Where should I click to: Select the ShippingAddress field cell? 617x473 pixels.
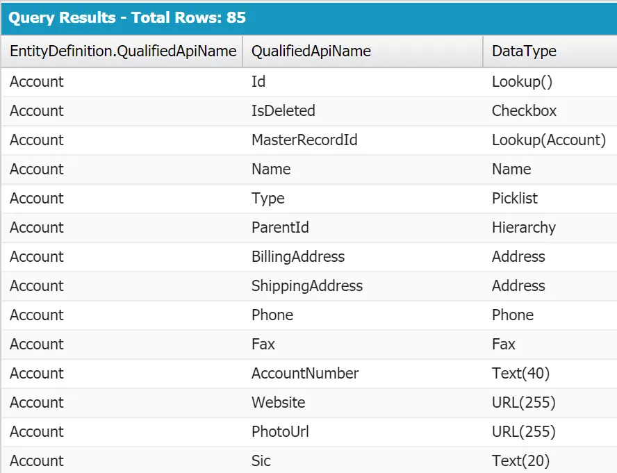click(306, 286)
